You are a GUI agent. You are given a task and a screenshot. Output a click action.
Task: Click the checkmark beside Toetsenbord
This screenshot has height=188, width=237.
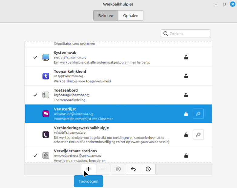click(x=35, y=95)
